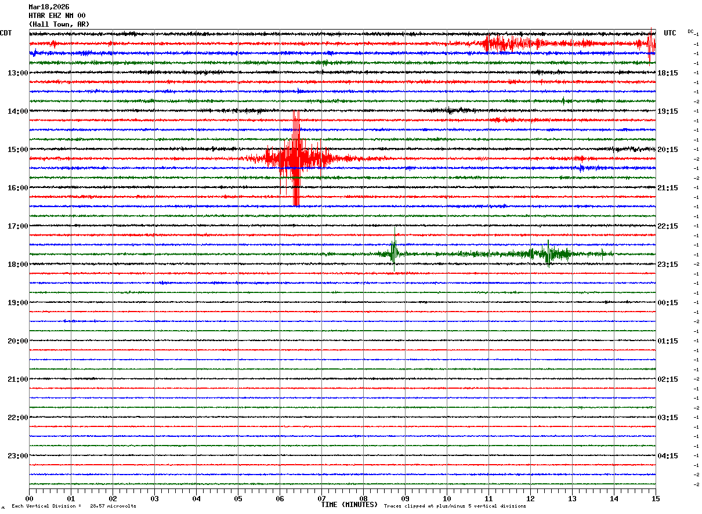Click the location text (Hall Town, AR)
Screen dimensions: 702x514
point(59,24)
